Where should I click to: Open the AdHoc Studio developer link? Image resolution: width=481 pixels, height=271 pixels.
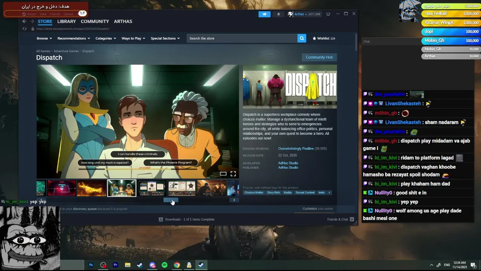point(288,163)
